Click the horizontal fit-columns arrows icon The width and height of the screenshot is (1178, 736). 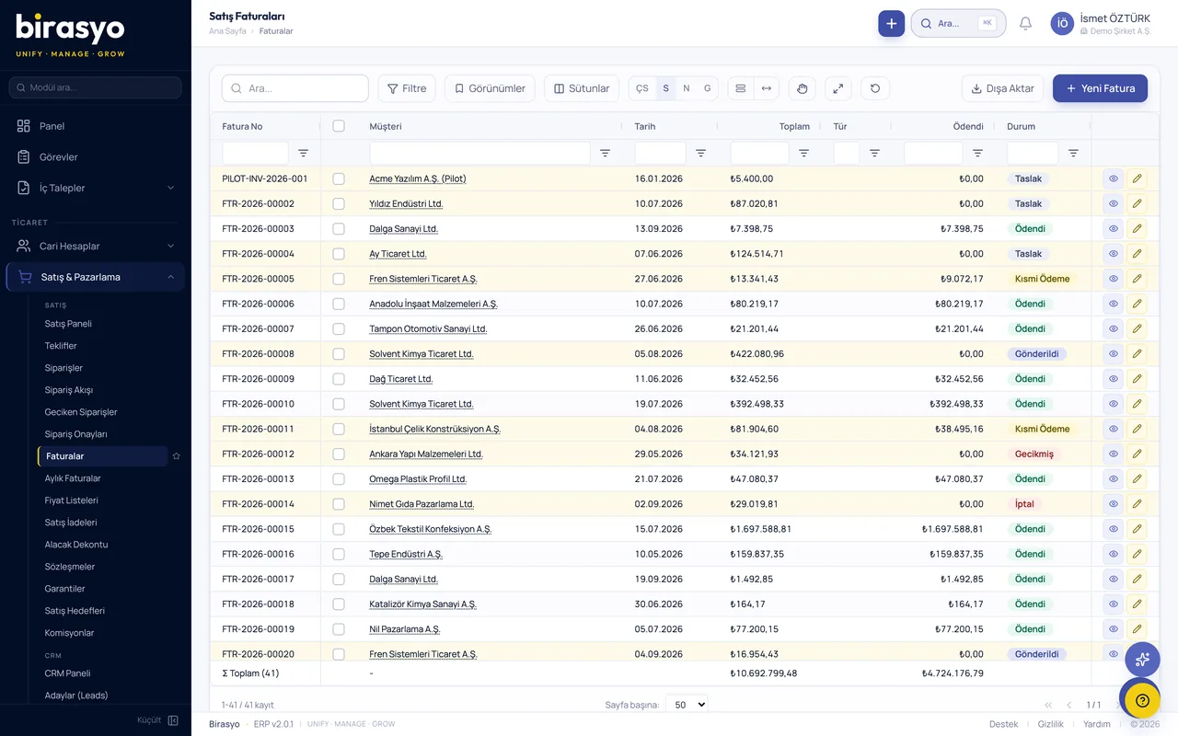[x=766, y=88]
